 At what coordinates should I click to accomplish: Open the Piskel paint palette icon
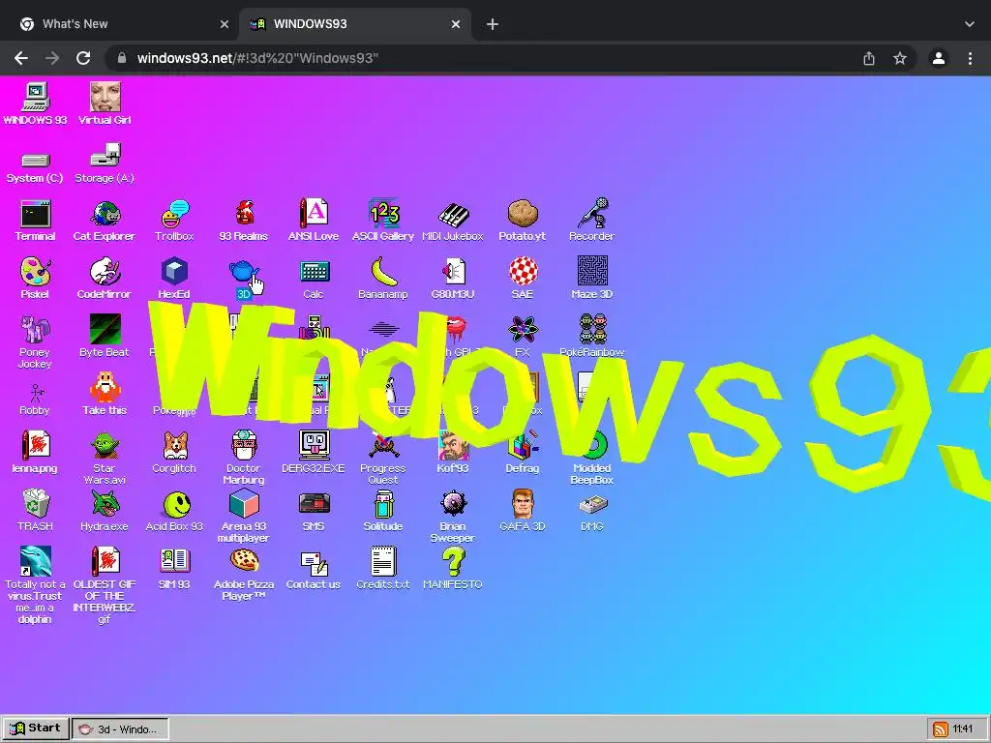click(x=36, y=272)
